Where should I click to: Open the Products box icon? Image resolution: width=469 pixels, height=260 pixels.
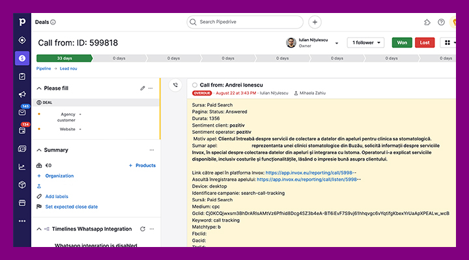[22, 185]
